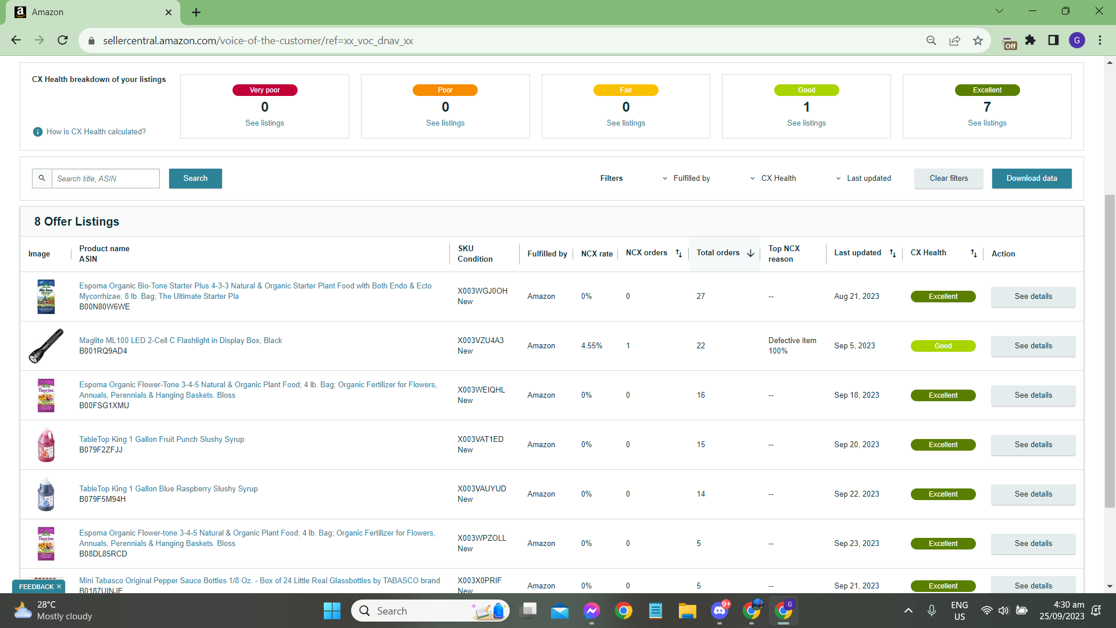
Task: Open the browser zoom magnifier icon
Action: click(931, 41)
